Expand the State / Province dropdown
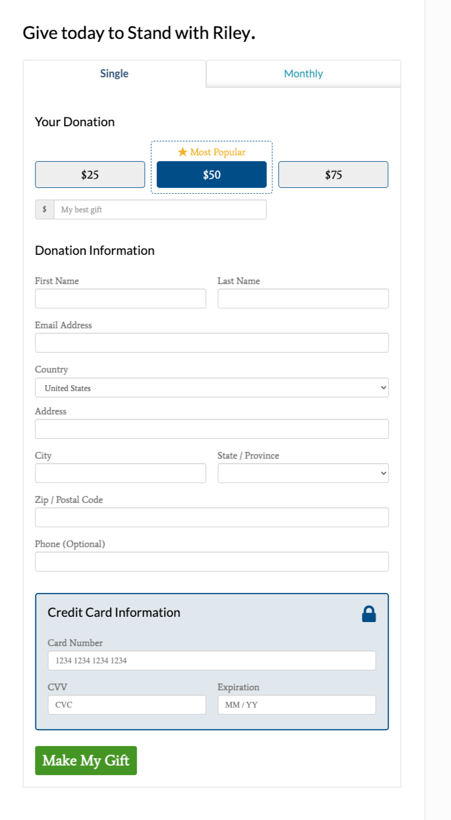This screenshot has height=820, width=451. (x=303, y=473)
